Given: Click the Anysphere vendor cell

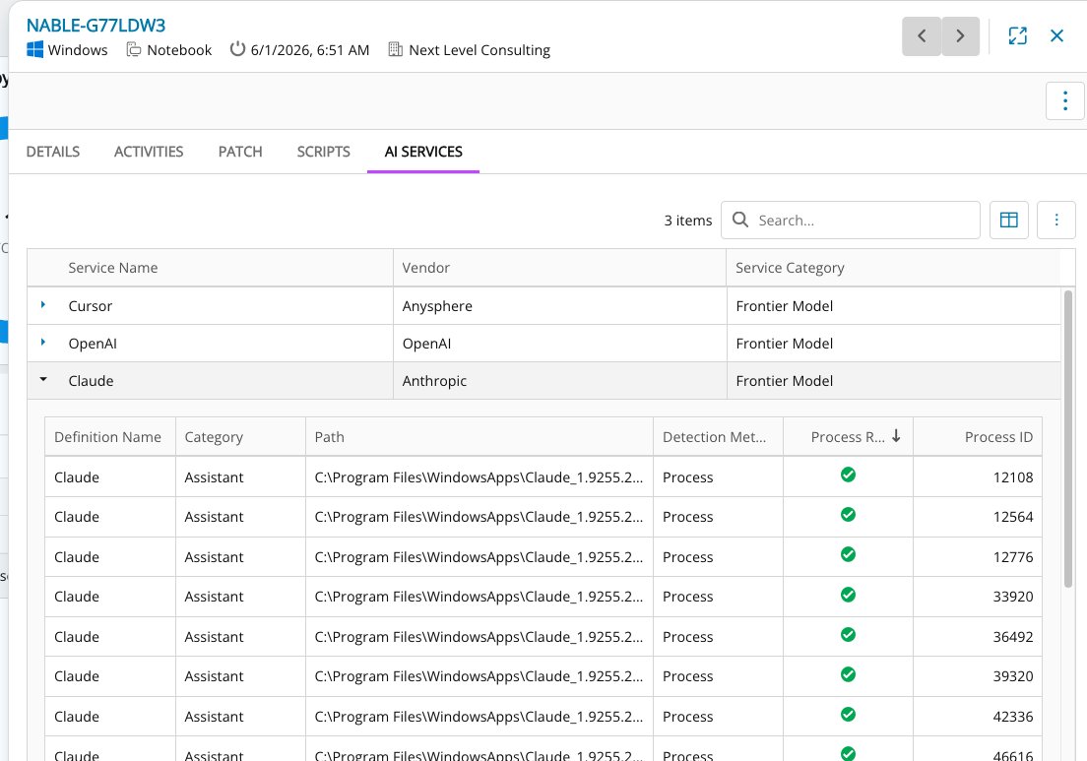Looking at the screenshot, I should [x=559, y=305].
